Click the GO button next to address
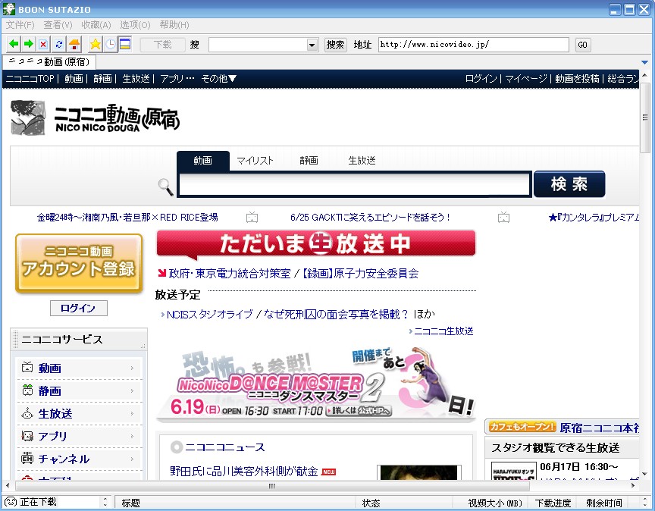Screen dimensions: 655x511 point(583,45)
